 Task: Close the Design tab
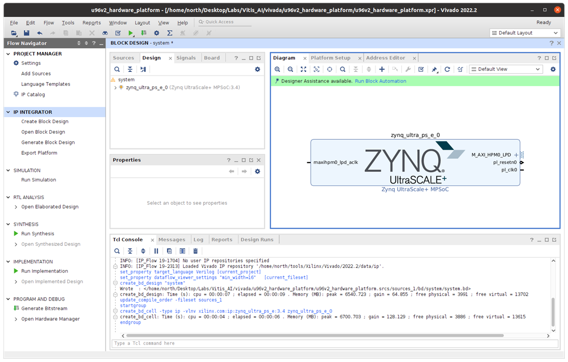170,58
